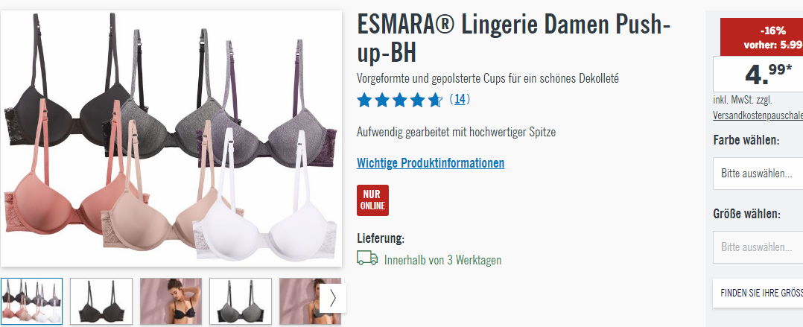Click the delivery truck icon
The width and height of the screenshot is (803, 327).
coord(367,258)
